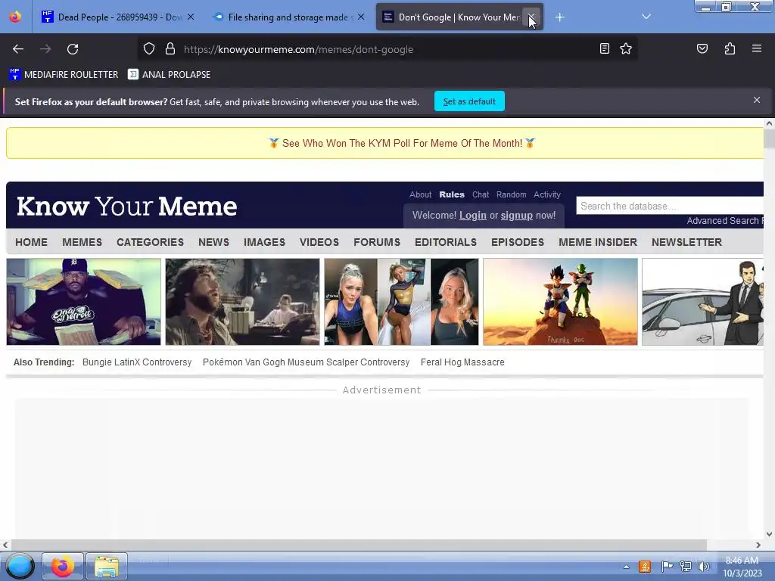
Task: Open Pokémon Van Gogh Museum Scalper Controversy
Action: tap(306, 362)
